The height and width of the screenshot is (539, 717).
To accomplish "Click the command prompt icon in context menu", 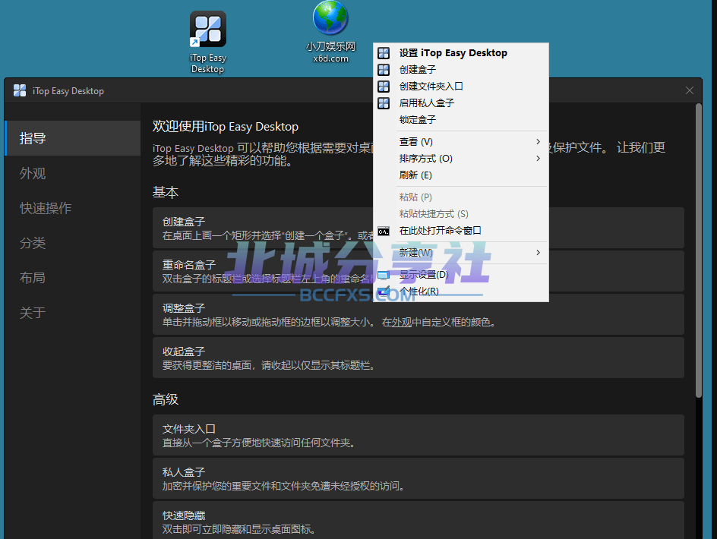I will 384,231.
